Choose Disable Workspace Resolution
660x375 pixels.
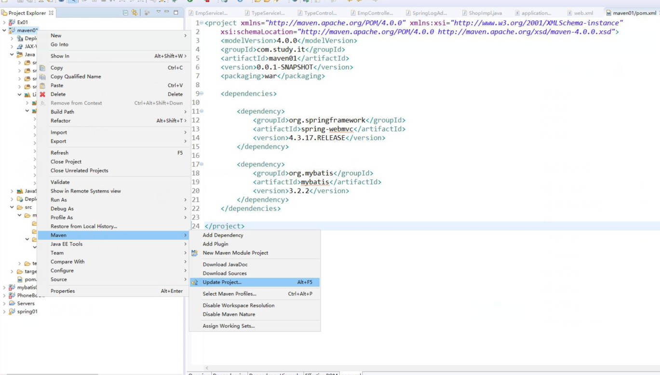pyautogui.click(x=255, y=305)
